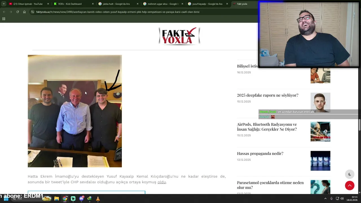The width and height of the screenshot is (361, 203).
Task: Close the yusuf kayaalp Google tab
Action: tap(227, 4)
